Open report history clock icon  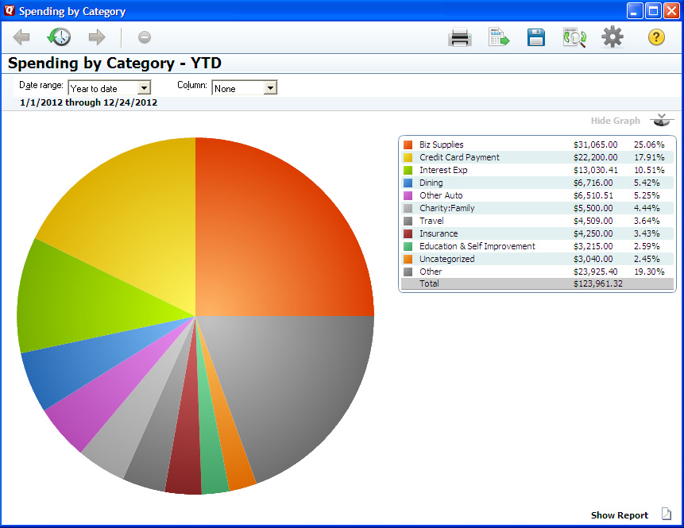point(59,37)
